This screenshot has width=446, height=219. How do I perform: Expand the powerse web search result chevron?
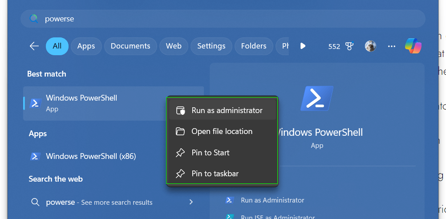click(191, 202)
